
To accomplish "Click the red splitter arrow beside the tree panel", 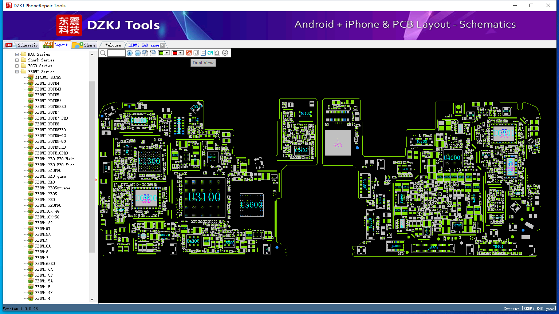I will 96,180.
